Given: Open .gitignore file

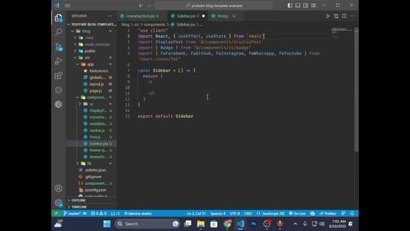Looking at the screenshot, I should 93,176.
